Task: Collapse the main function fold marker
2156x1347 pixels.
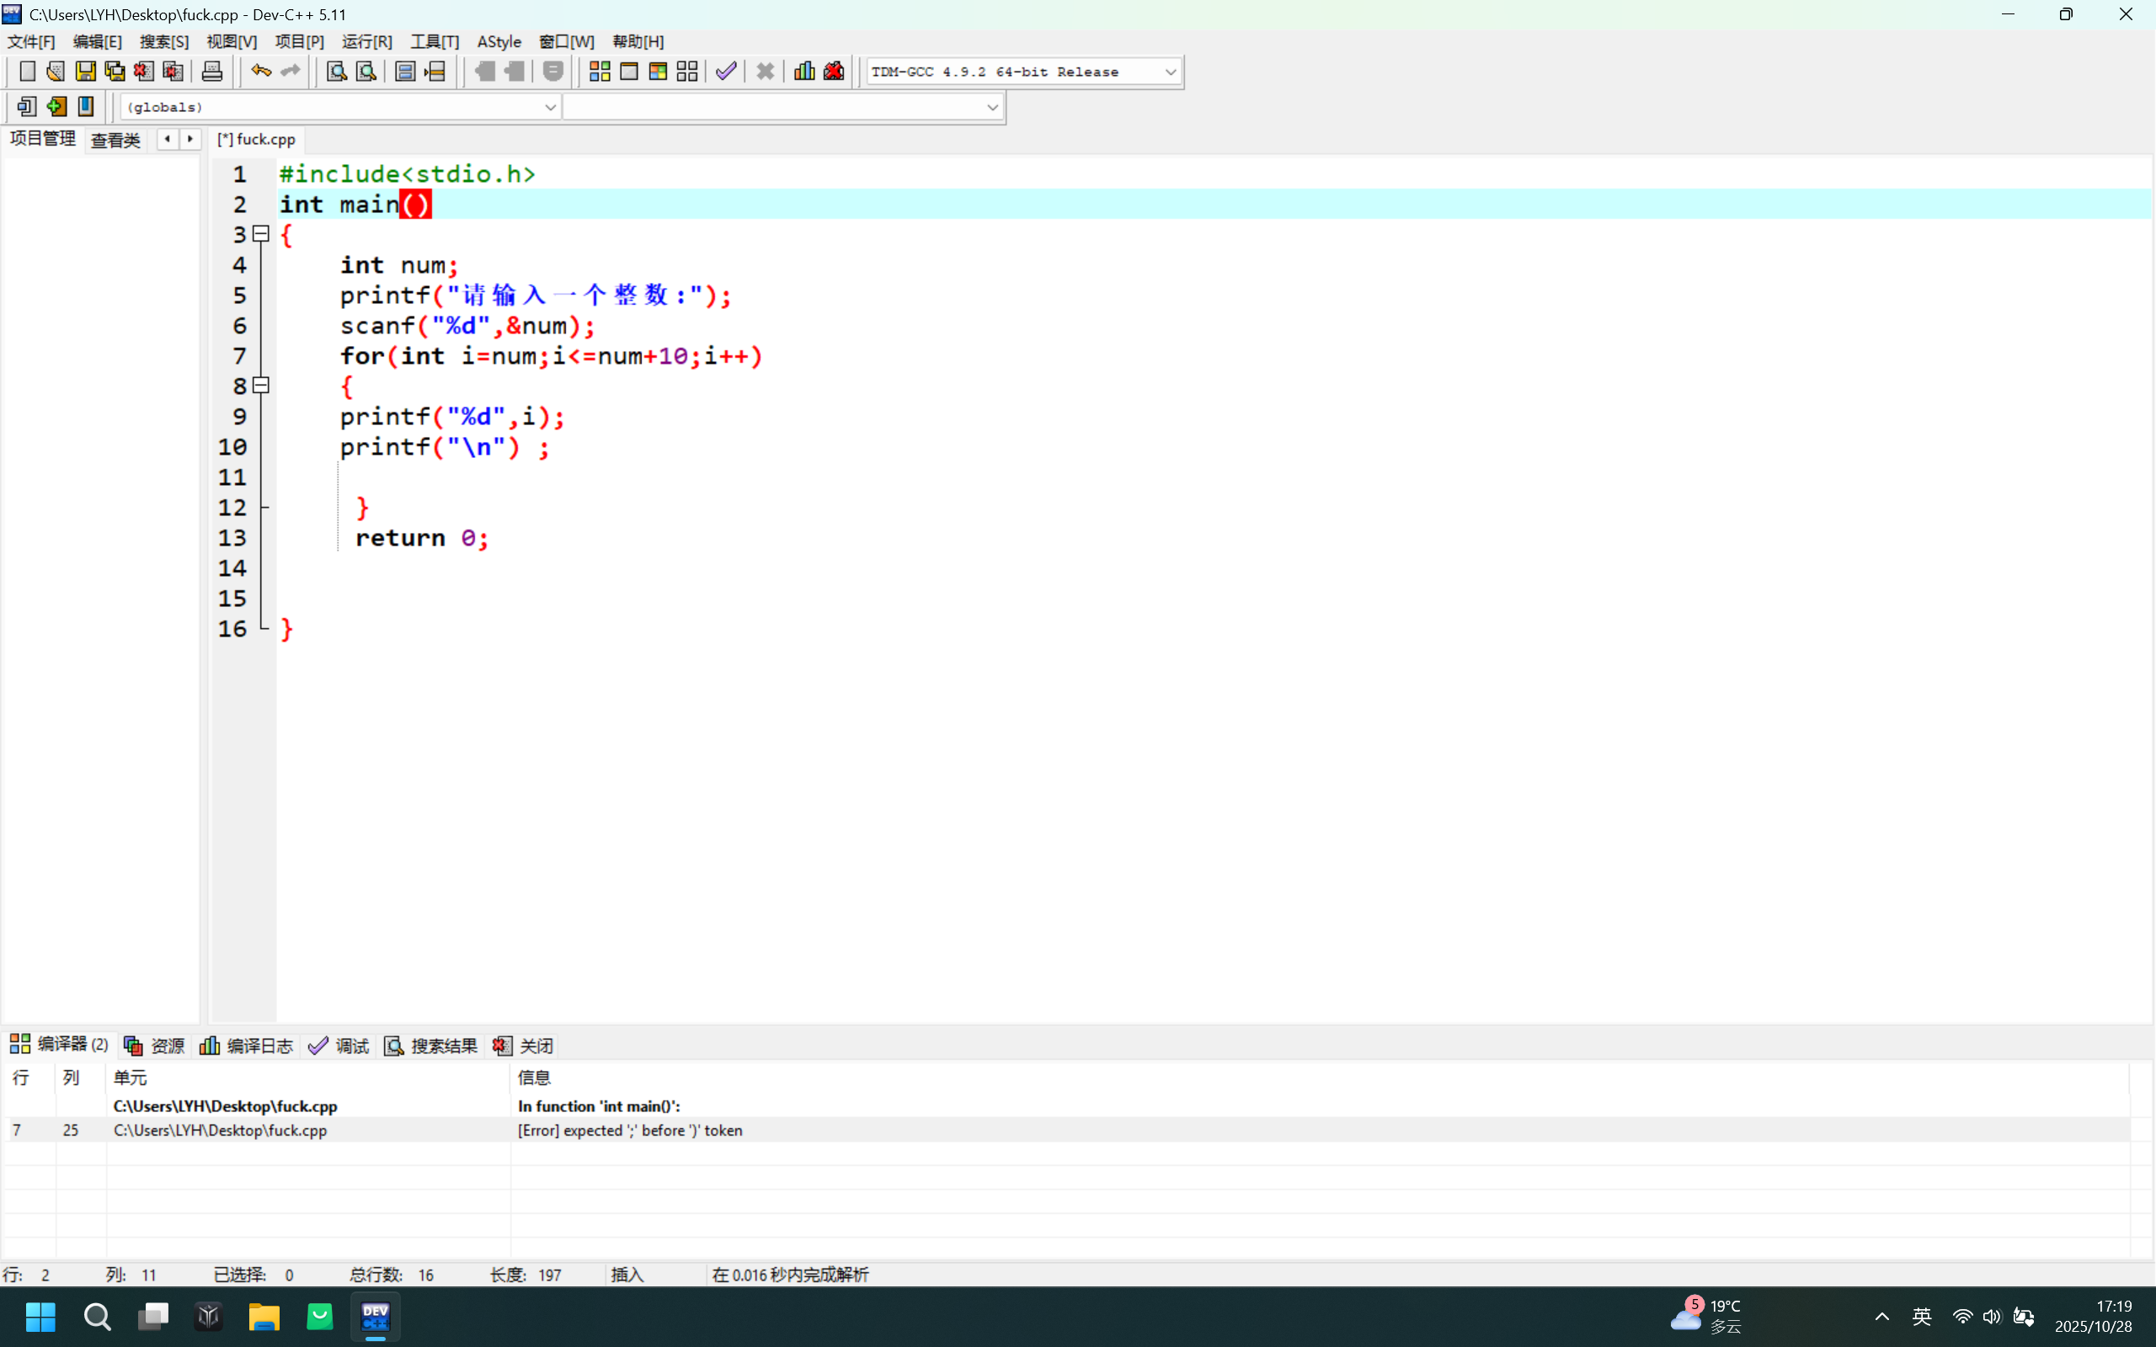Action: pos(261,234)
